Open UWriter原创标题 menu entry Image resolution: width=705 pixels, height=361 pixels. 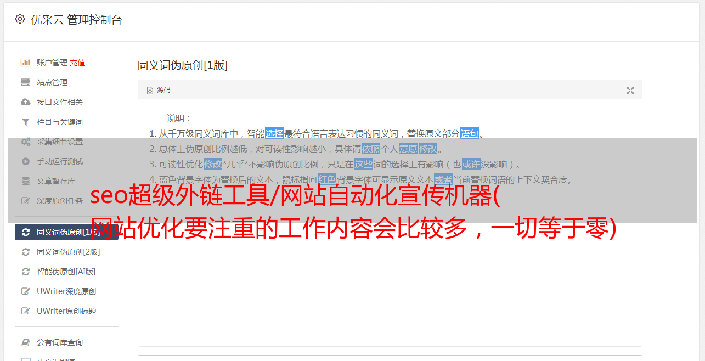pos(66,311)
